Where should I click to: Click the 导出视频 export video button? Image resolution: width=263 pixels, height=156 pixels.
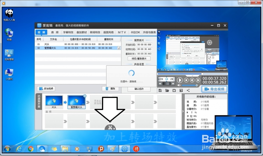(x=214, y=89)
